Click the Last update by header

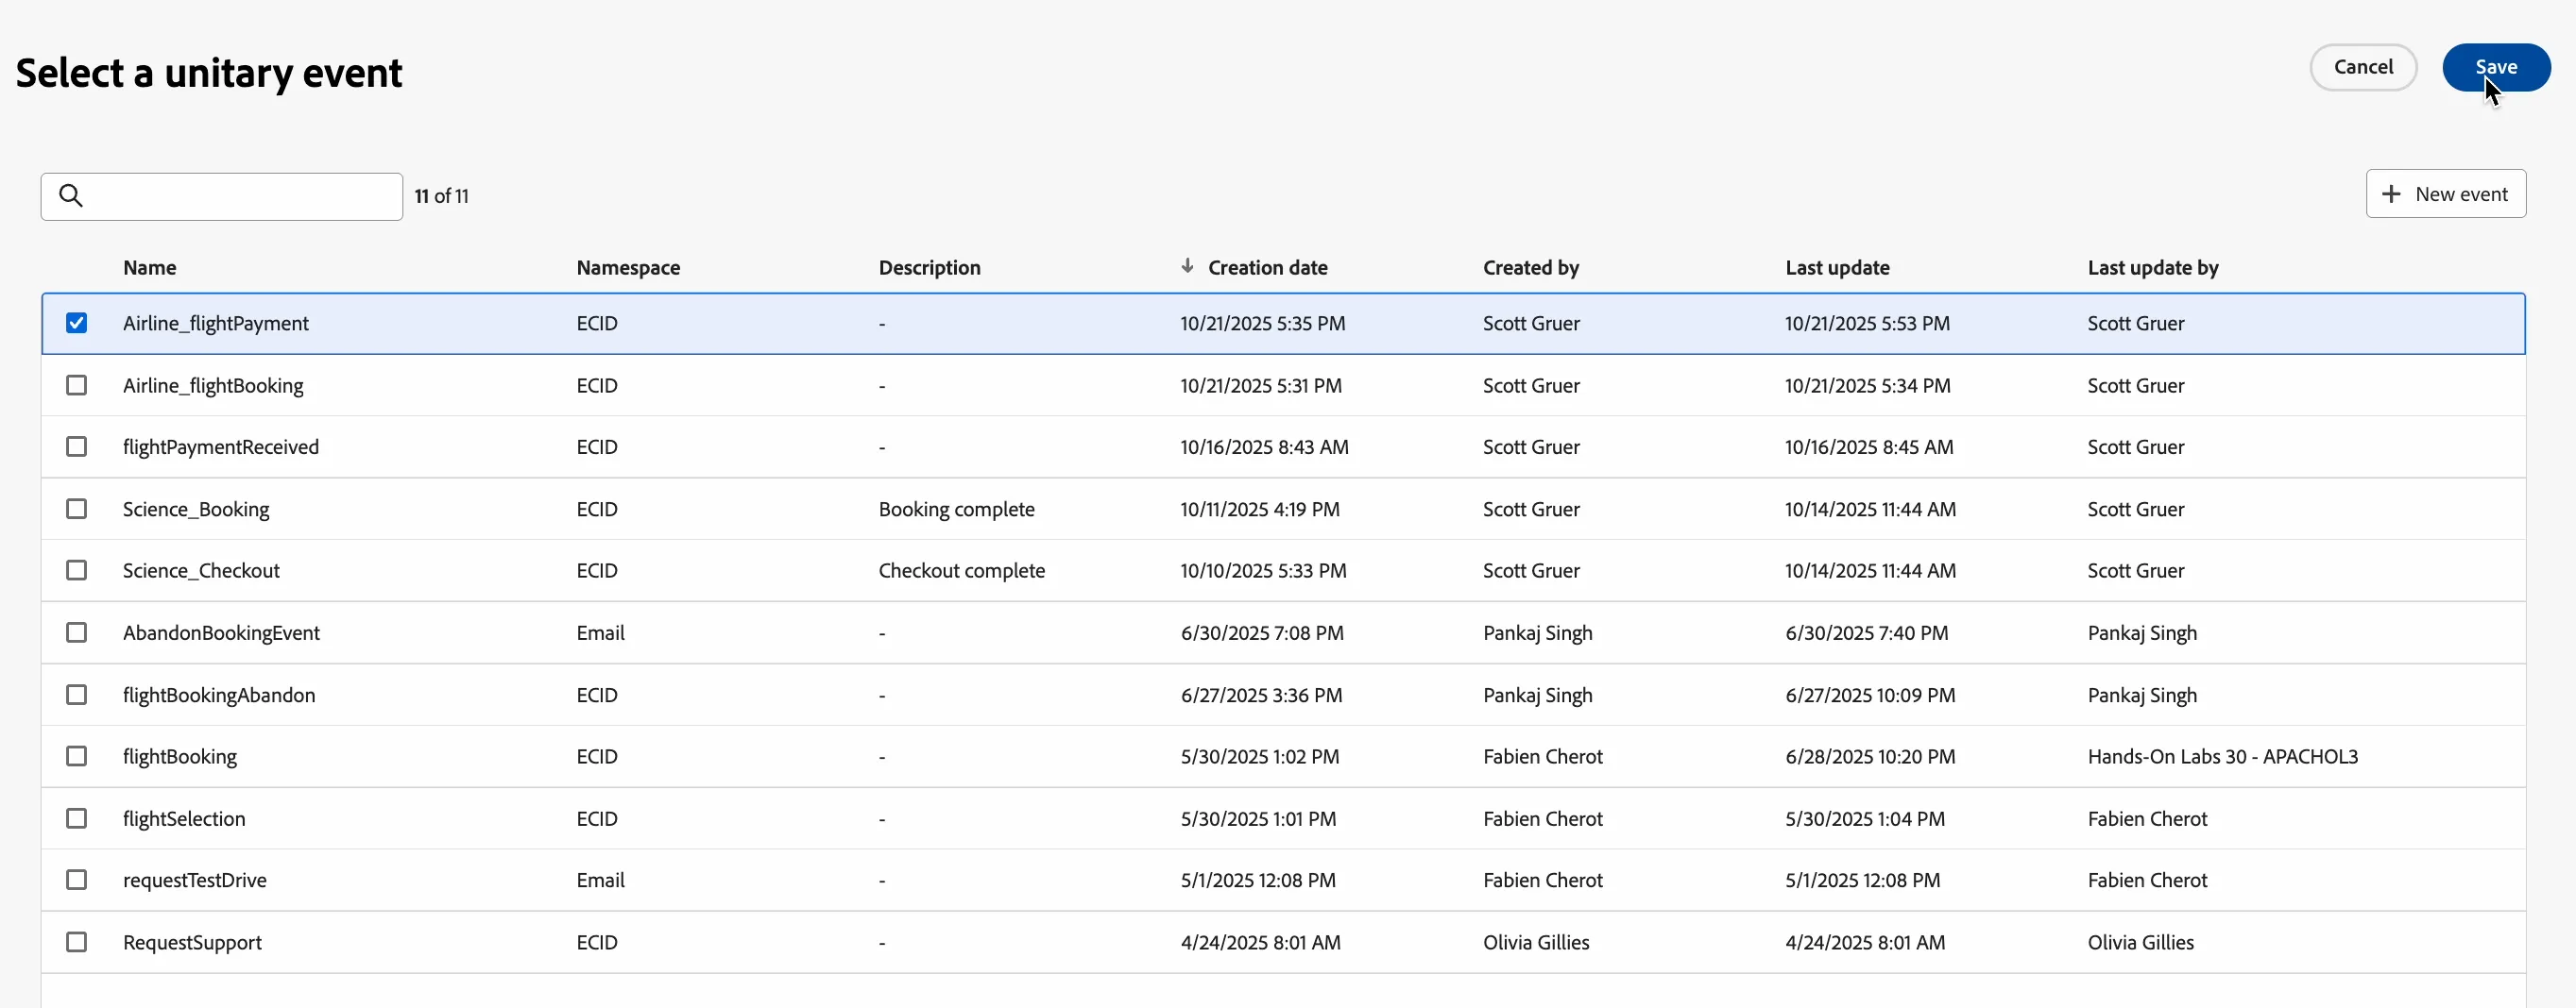(x=2152, y=268)
